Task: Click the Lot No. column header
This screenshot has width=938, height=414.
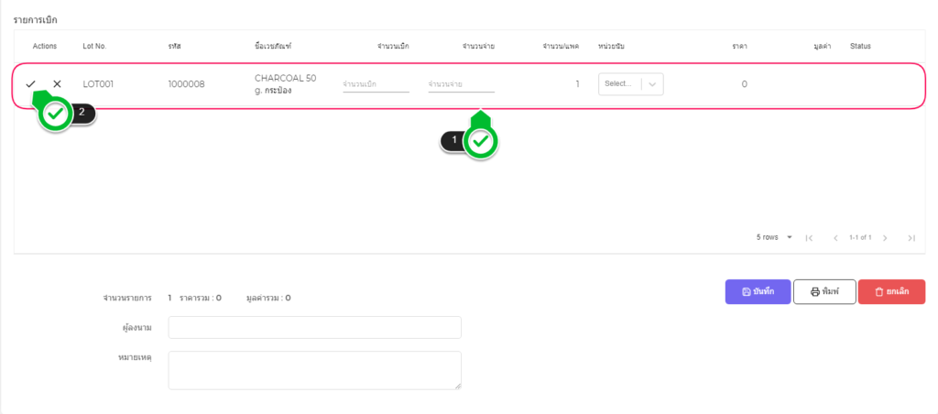Action: (95, 46)
